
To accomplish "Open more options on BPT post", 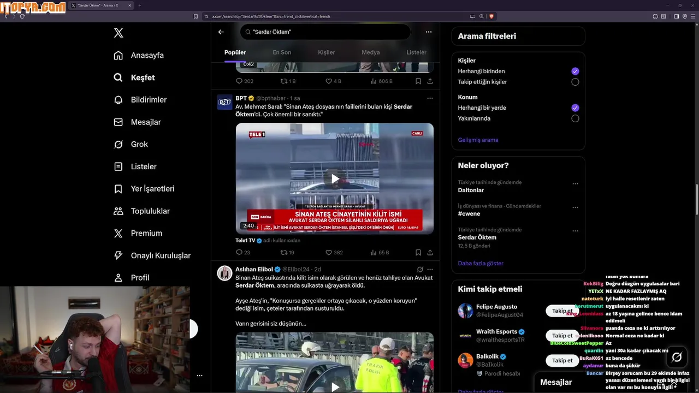I will 430,98.
